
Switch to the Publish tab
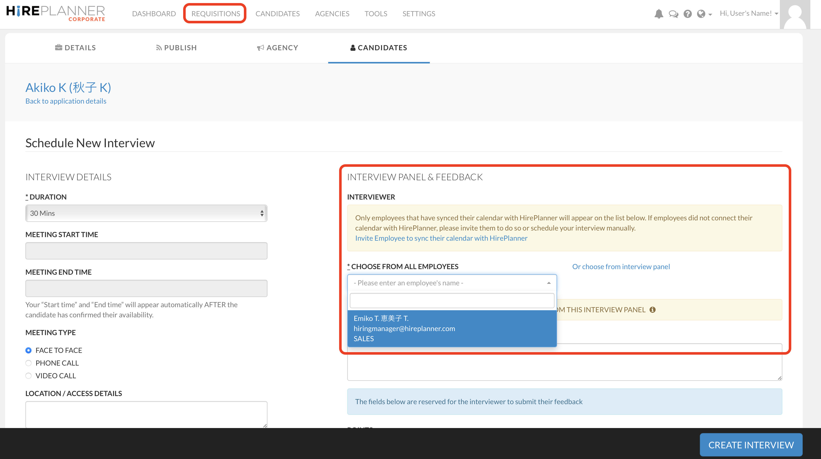click(176, 48)
